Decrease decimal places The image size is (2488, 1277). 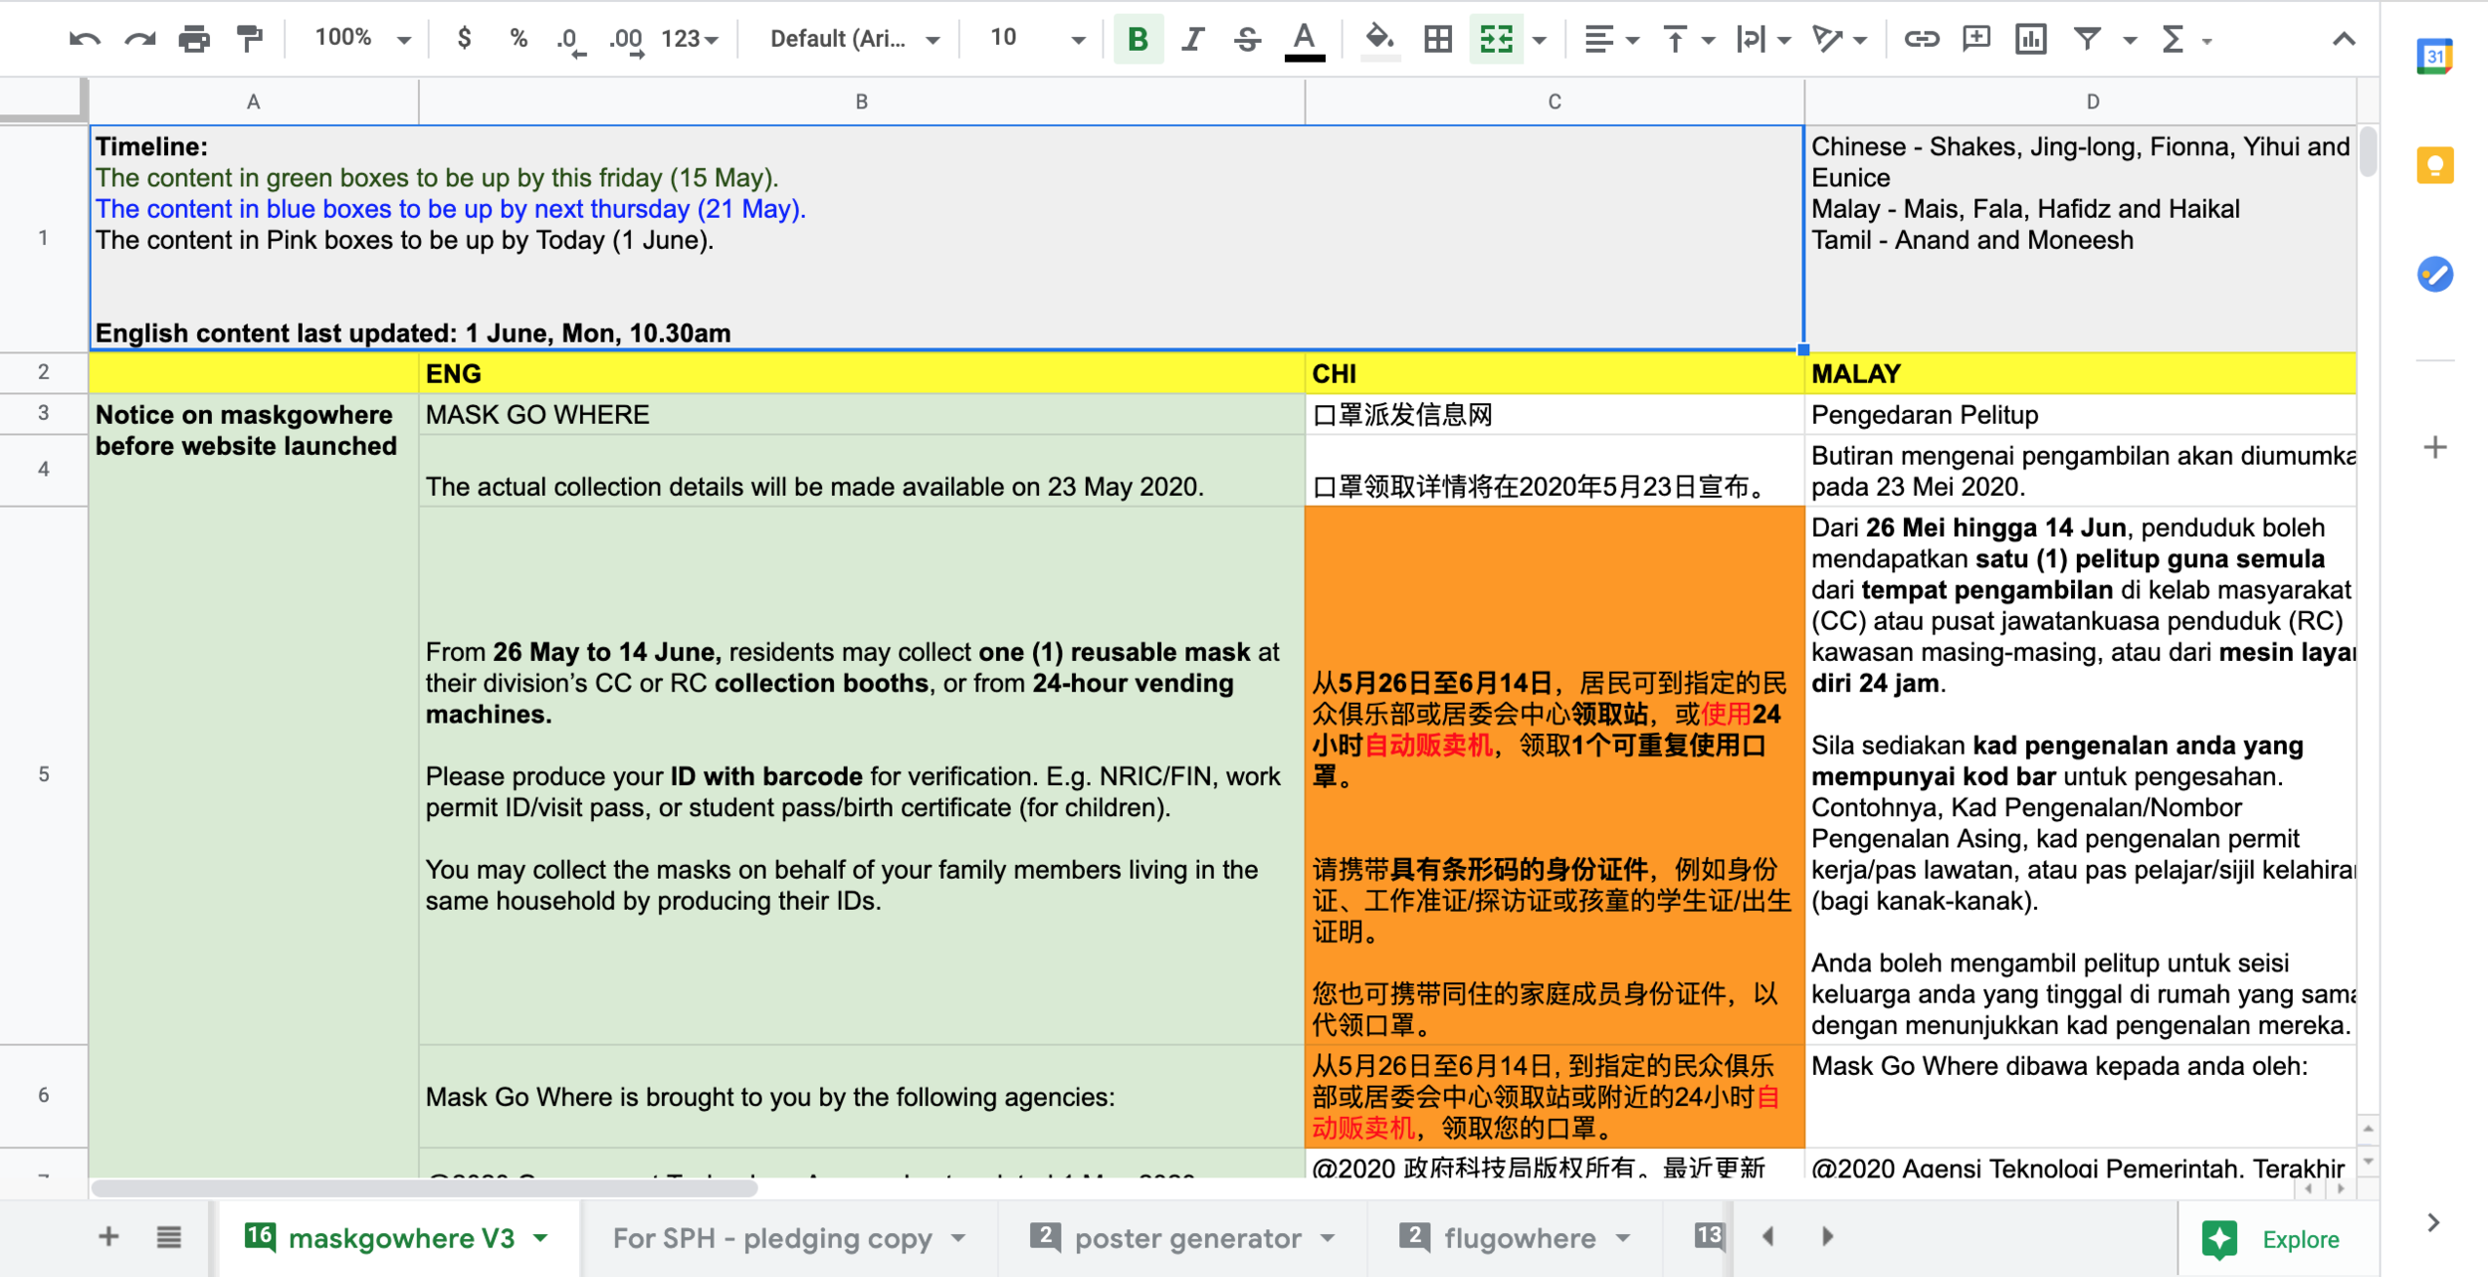point(570,40)
